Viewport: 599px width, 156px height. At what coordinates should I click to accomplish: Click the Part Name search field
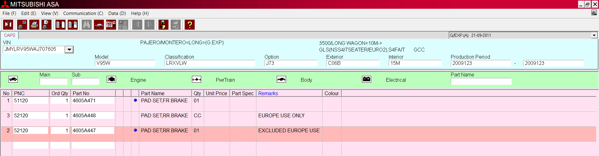tap(481, 81)
